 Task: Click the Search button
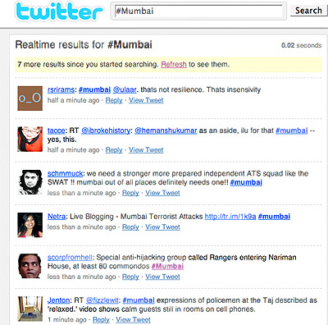[308, 11]
